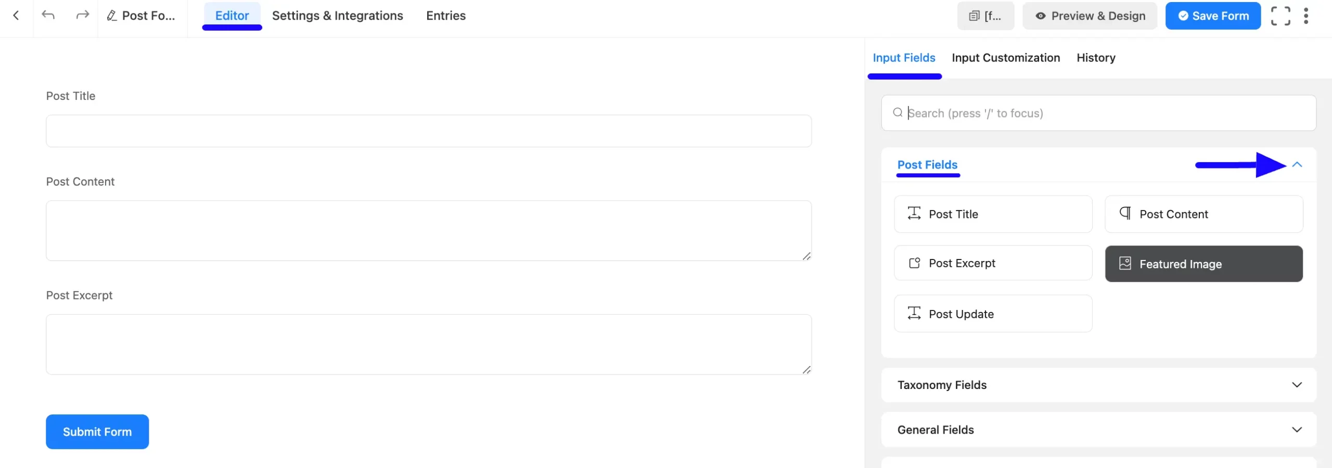Copy the form shortcode button
Image resolution: width=1332 pixels, height=468 pixels.
985,16
